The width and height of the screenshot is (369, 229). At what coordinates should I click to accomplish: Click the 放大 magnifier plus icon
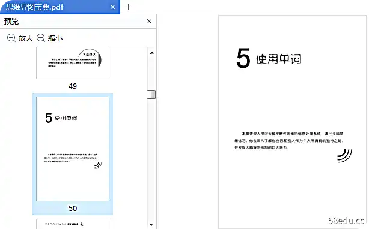(x=11, y=38)
